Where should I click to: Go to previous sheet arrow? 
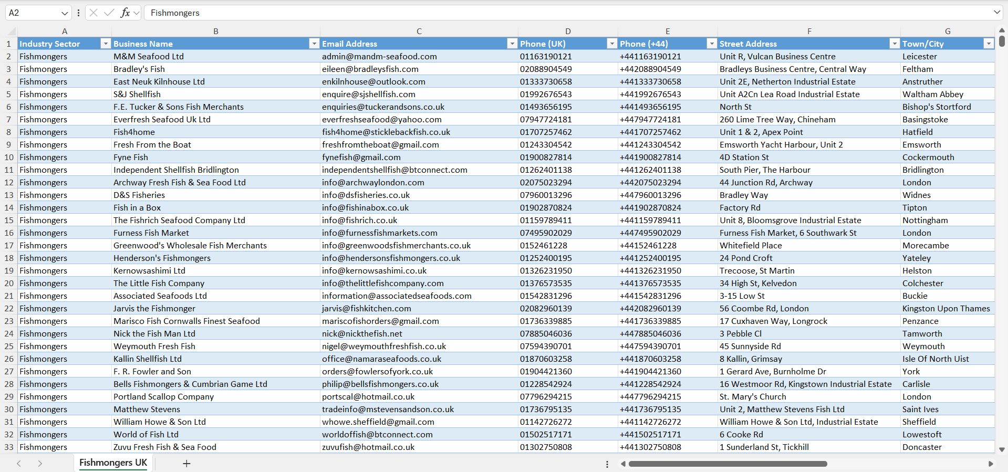pos(19,464)
